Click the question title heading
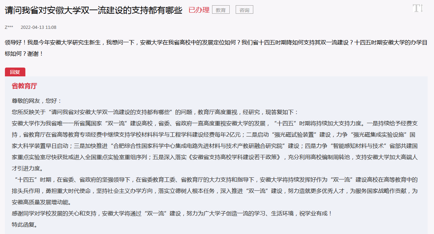Image resolution: width=434 pixels, height=234 pixels. click(93, 10)
